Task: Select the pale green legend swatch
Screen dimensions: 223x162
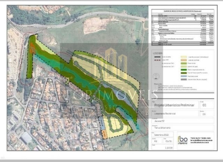Action: 184,66
